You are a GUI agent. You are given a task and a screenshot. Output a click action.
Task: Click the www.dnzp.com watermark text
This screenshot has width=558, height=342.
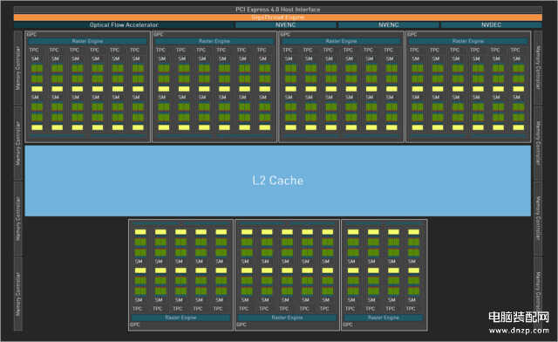(519, 331)
